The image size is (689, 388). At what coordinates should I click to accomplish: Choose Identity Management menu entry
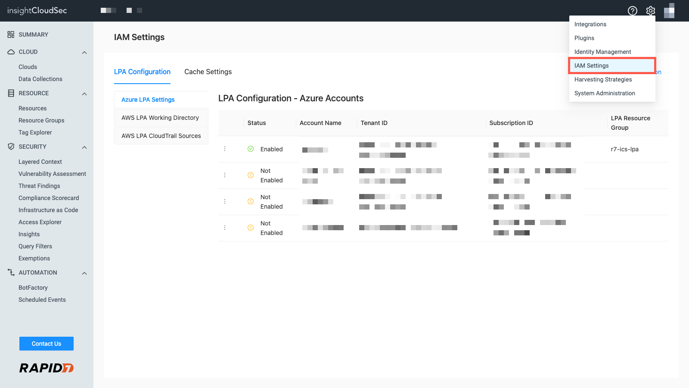pos(612,52)
